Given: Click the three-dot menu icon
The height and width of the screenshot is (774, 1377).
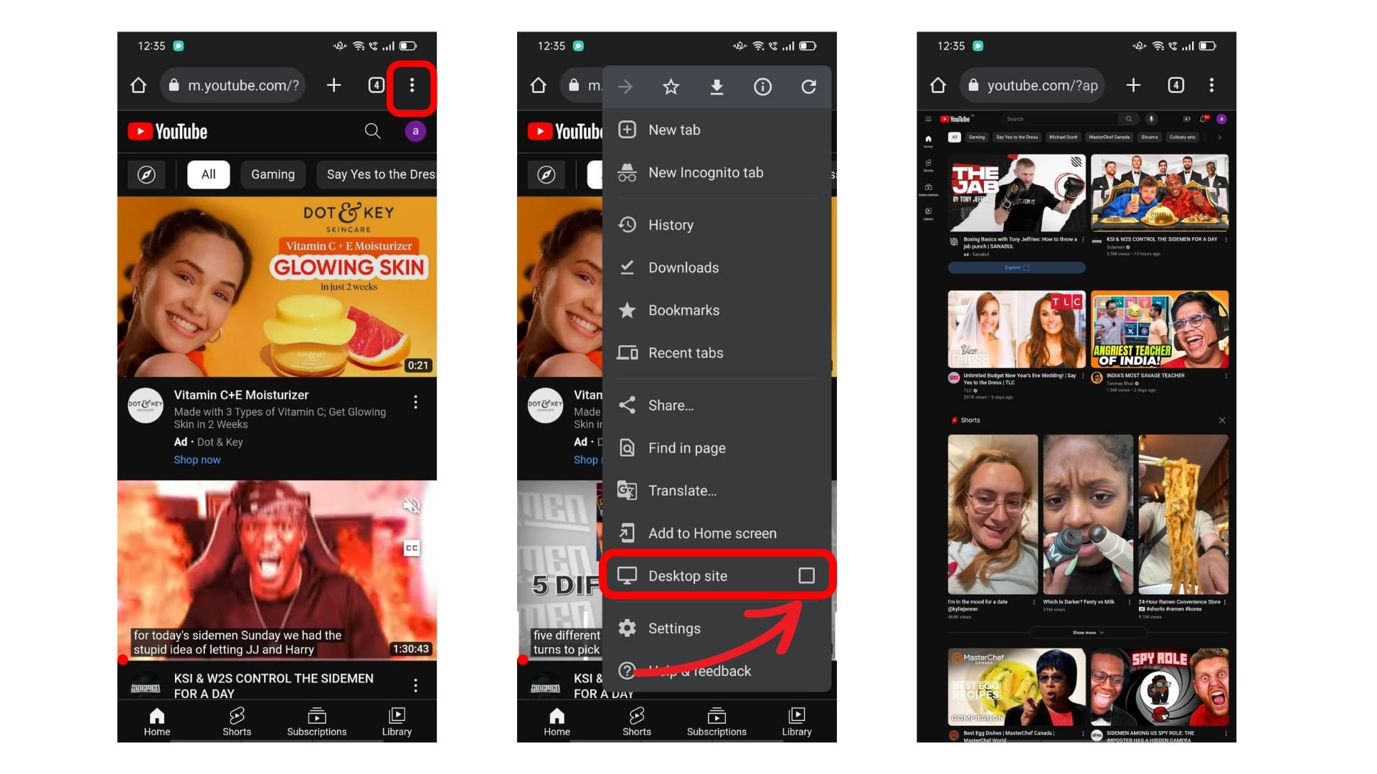Looking at the screenshot, I should 412,85.
